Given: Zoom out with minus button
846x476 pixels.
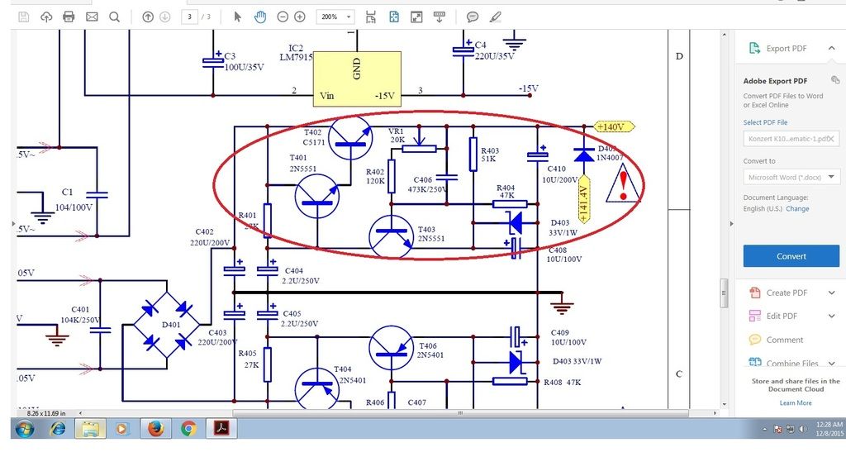Looking at the screenshot, I should coord(283,17).
